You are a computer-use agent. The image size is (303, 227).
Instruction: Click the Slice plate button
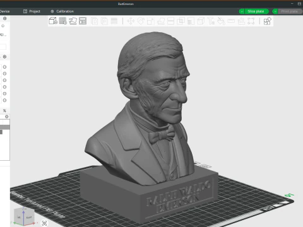pyautogui.click(x=256, y=11)
